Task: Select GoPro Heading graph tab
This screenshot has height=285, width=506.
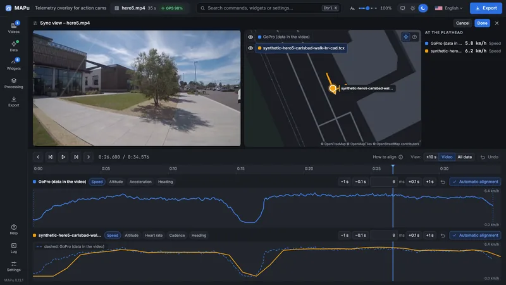Action: [x=165, y=182]
